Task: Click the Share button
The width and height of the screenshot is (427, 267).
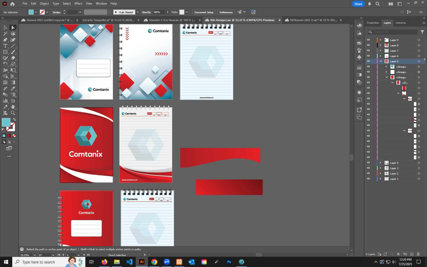Action: pyautogui.click(x=358, y=4)
